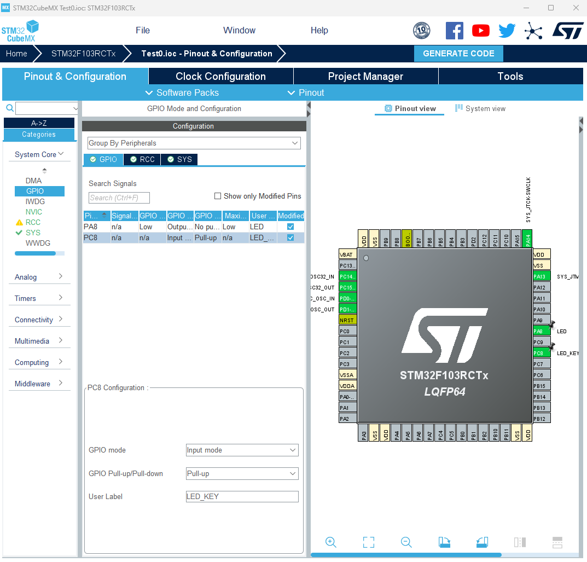Select DMA in System Core list
This screenshot has height=562, width=587.
34,181
